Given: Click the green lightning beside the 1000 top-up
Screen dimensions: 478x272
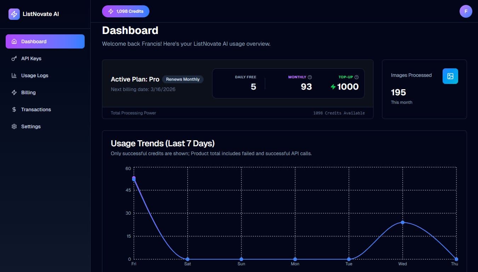Looking at the screenshot, I should [333, 86].
